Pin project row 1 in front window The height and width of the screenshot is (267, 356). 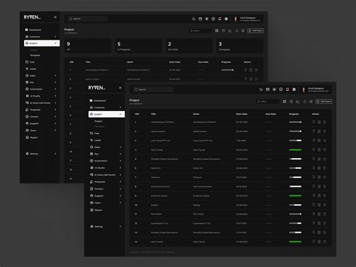[314, 122]
